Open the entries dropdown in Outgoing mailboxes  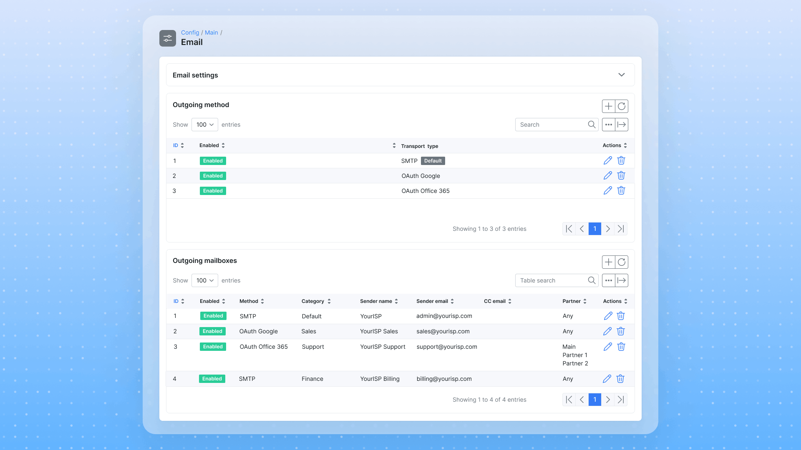(205, 280)
